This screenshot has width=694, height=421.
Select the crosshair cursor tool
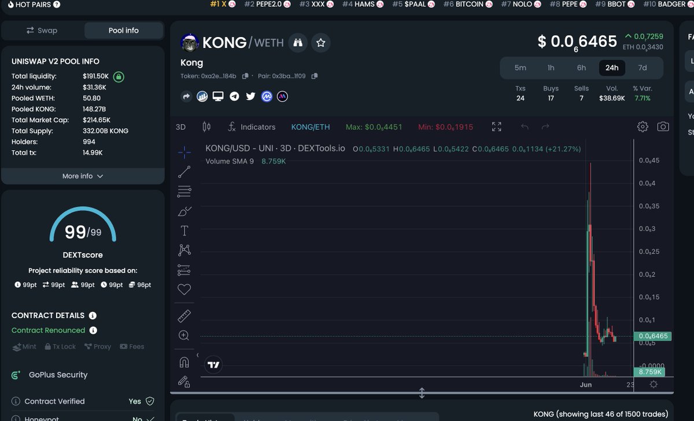(x=184, y=152)
